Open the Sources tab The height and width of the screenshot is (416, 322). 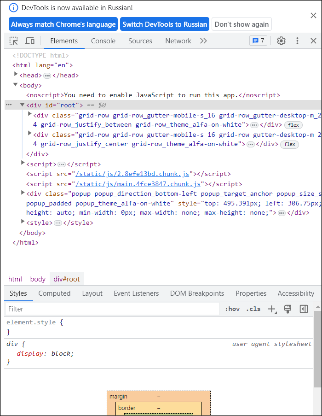point(140,41)
